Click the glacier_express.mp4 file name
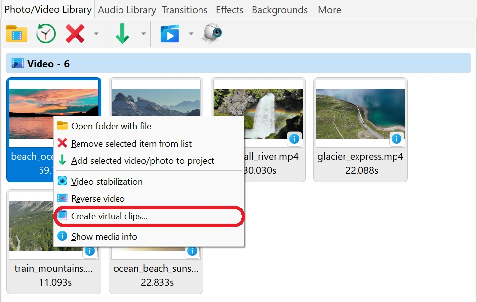This screenshot has height=302, width=477. pyautogui.click(x=360, y=156)
